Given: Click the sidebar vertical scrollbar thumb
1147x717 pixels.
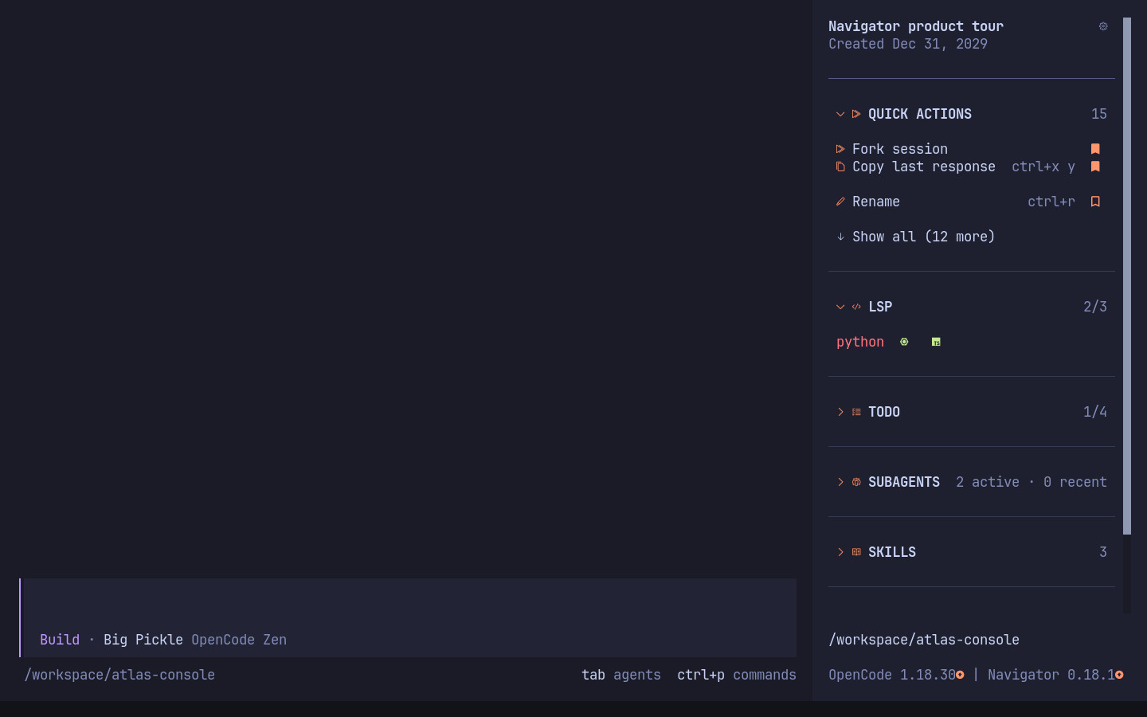Looking at the screenshot, I should click(x=1127, y=276).
